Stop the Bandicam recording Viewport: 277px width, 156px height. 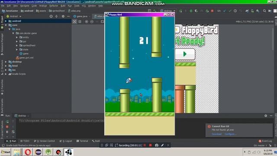point(150,145)
